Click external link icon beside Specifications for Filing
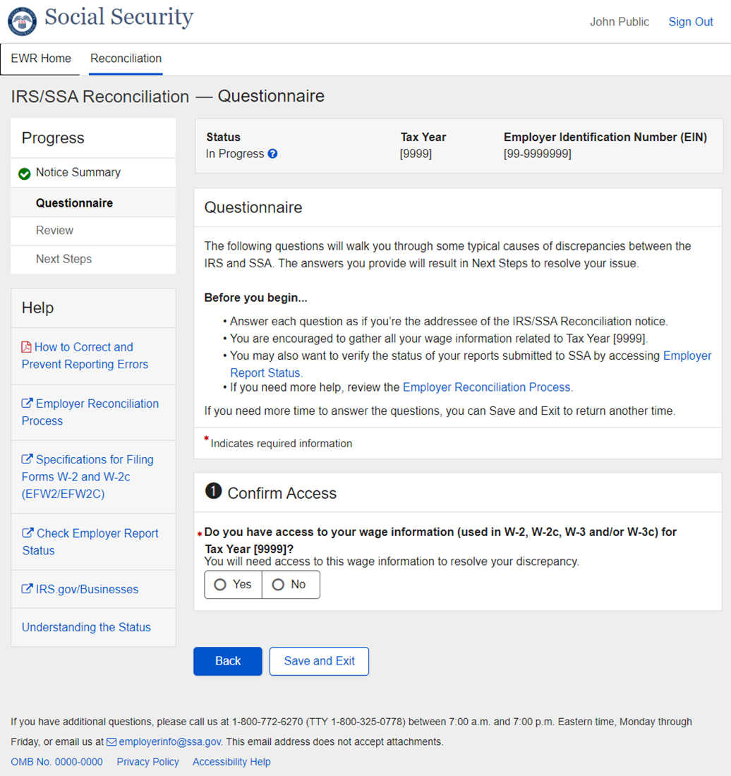Image resolution: width=731 pixels, height=776 pixels. pyautogui.click(x=27, y=460)
